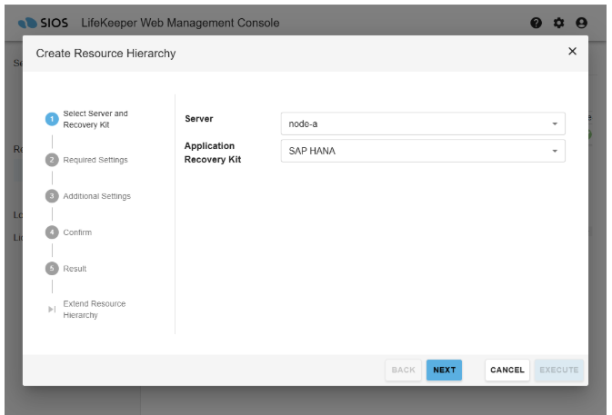Click step 3 Additional Settings circle
The height and width of the screenshot is (415, 612).
pos(52,196)
